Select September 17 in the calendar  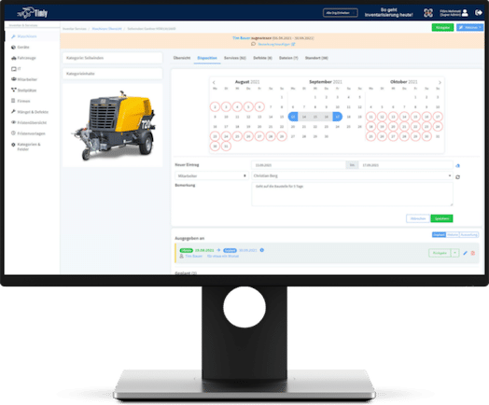coord(337,117)
